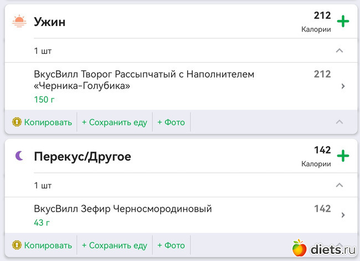Click the green plus next to Перекус/Другое
Image resolution: width=360 pixels, height=261 pixels.
pyautogui.click(x=343, y=156)
